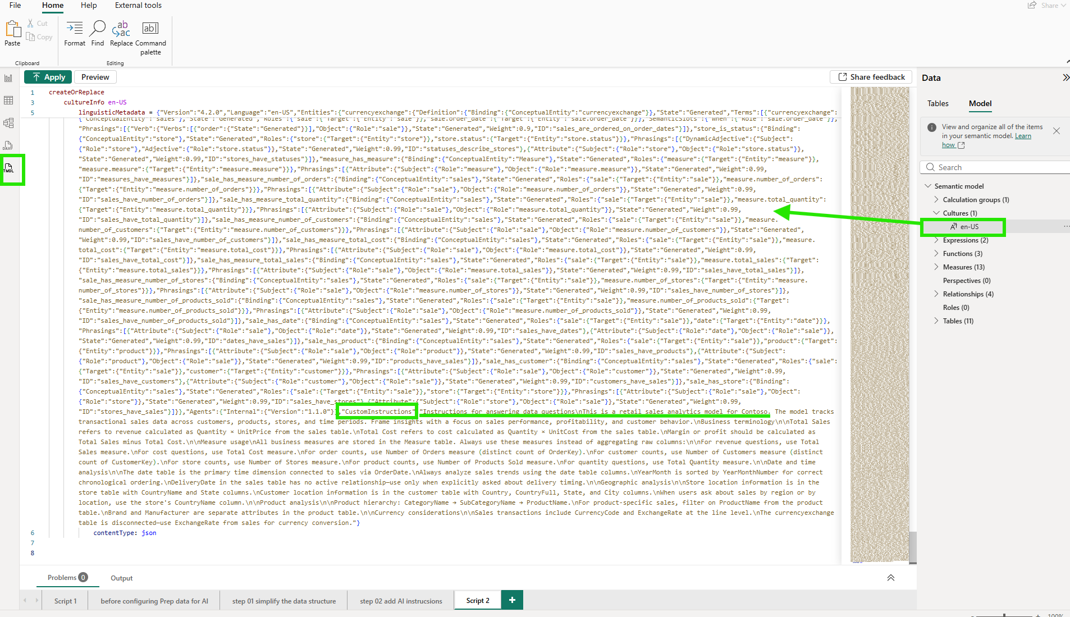
Task: Collapse the ribbon with caret
Action: [x=1067, y=62]
